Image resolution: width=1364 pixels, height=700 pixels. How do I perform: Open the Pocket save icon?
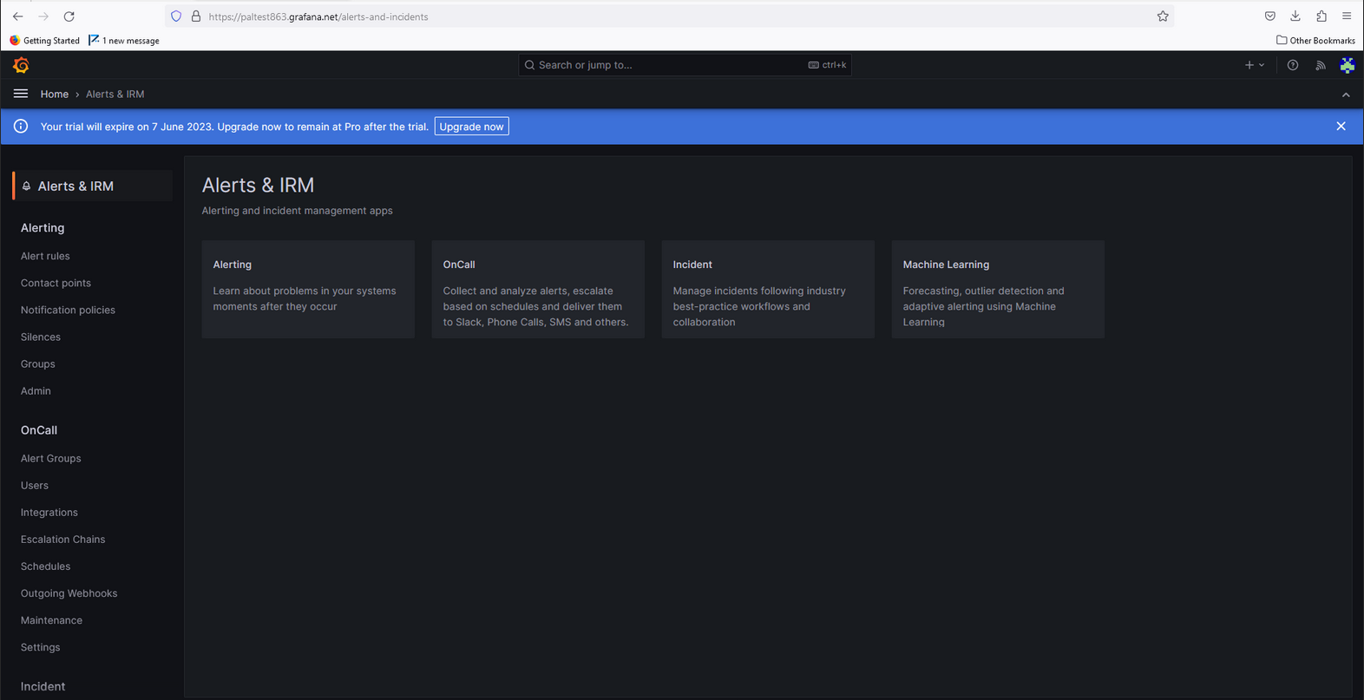coord(1270,16)
